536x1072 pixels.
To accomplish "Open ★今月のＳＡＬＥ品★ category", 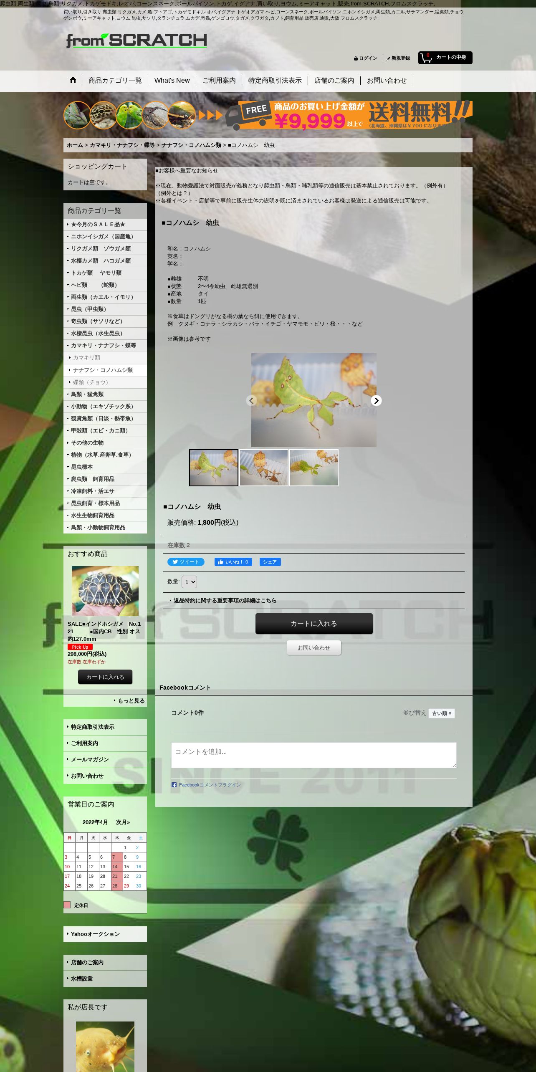I will click(105, 225).
